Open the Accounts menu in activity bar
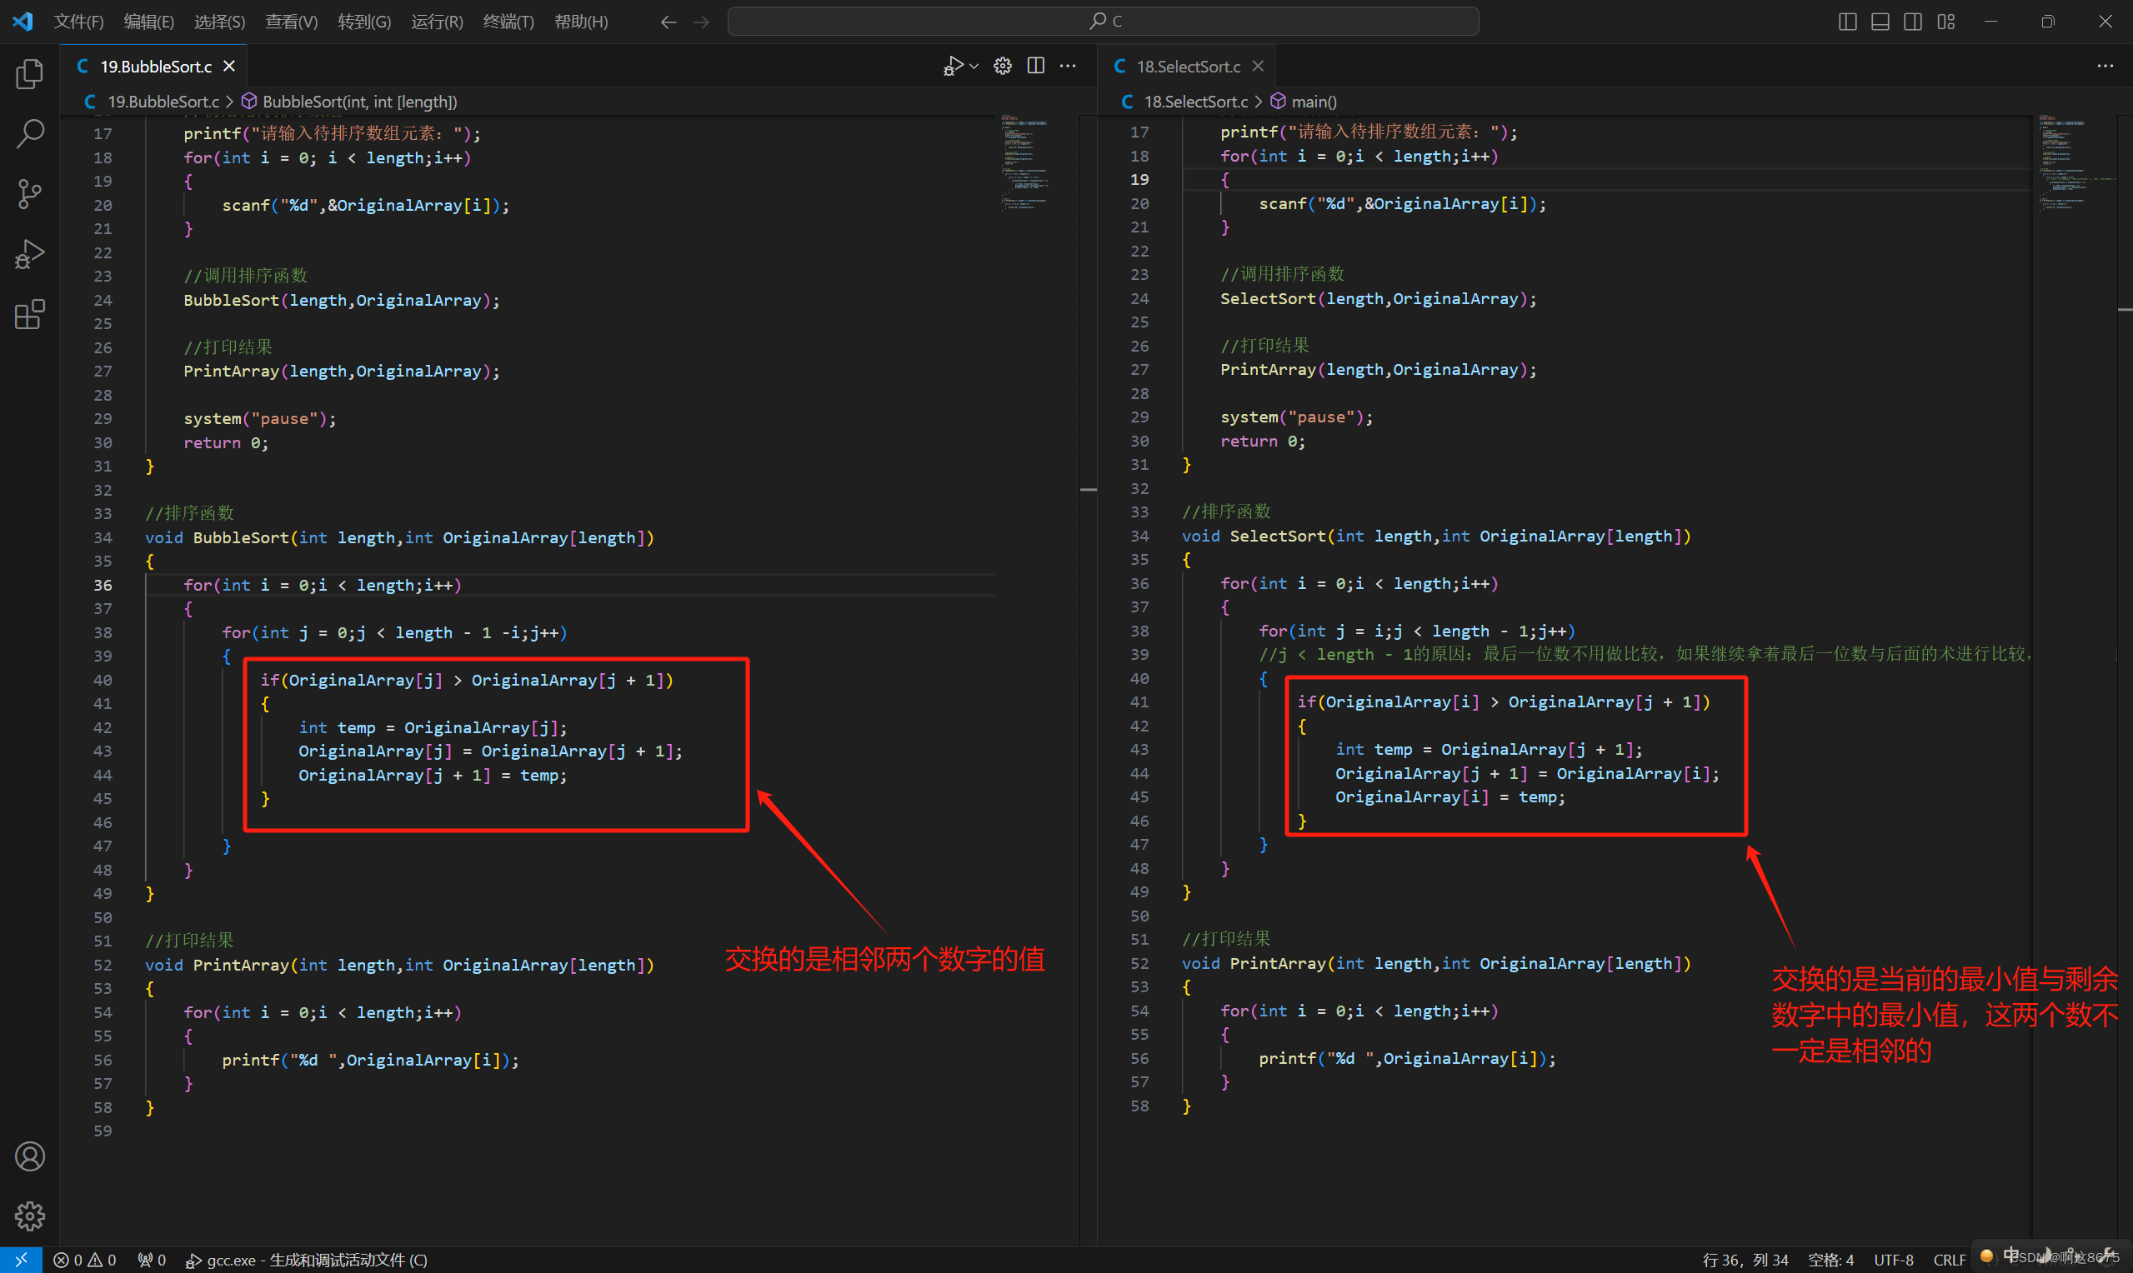Image resolution: width=2133 pixels, height=1273 pixels. coord(30,1156)
